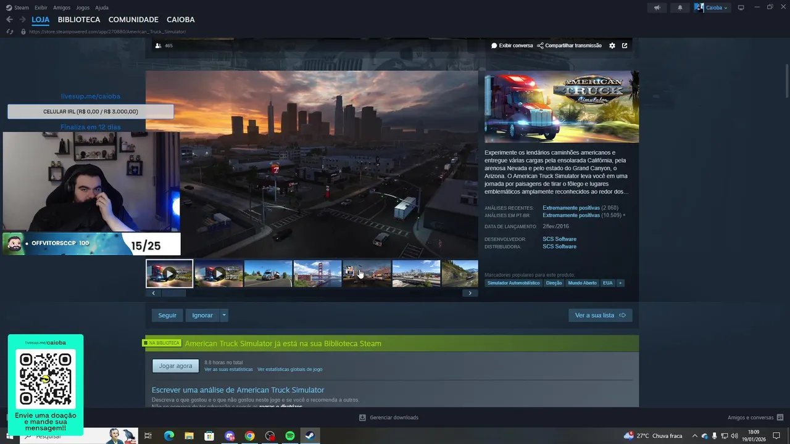Play the second trailer video thumbnail
The width and height of the screenshot is (790, 444).
pos(218,273)
